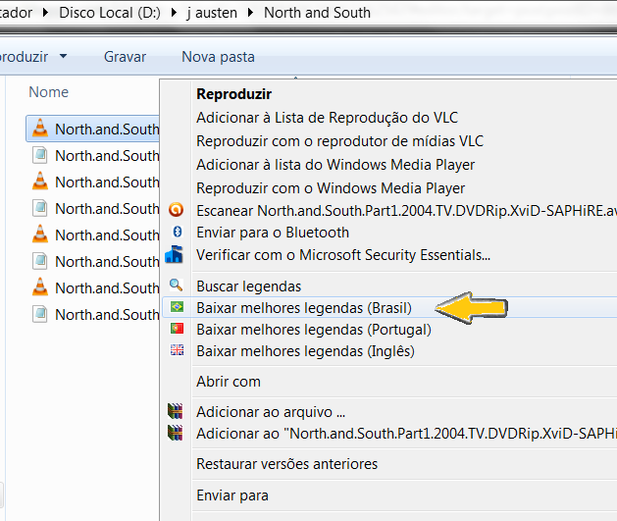
Task: Choose Reproduzir com o Windows Media Player
Action: tap(331, 188)
